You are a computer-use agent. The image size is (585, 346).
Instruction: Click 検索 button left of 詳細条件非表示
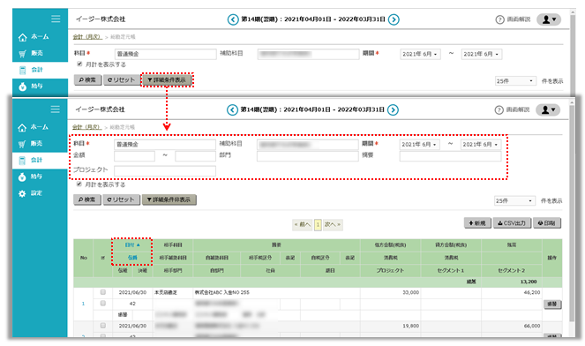tap(87, 199)
